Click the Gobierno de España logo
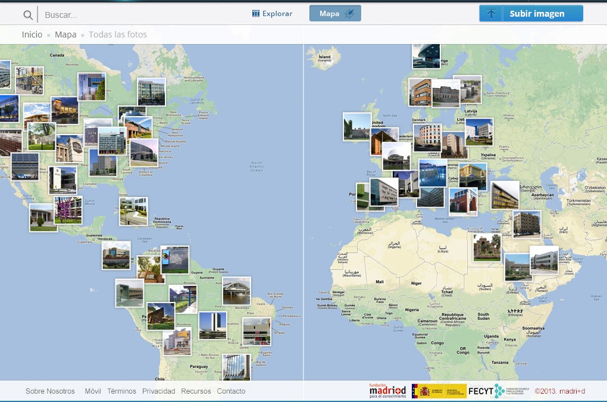Screen dimensions: 607x402 tap(439, 391)
